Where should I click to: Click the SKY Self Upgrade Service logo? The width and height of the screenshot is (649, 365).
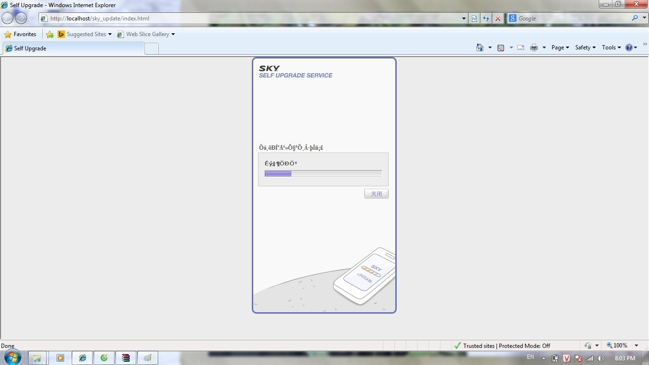pos(296,72)
